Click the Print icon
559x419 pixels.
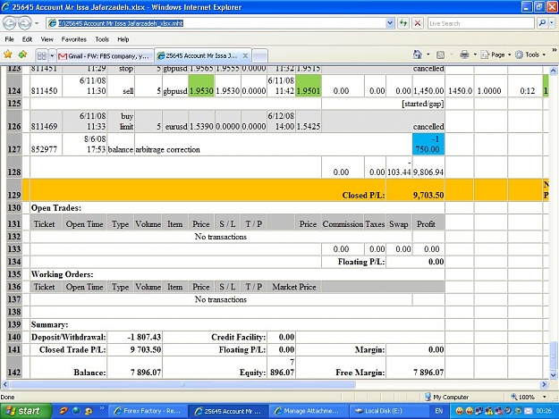(x=464, y=54)
